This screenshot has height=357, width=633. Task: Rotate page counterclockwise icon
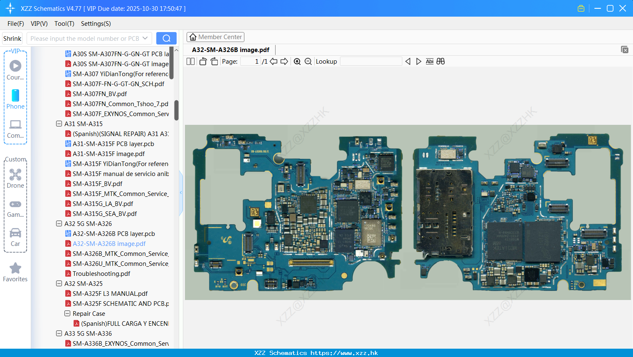[x=203, y=61]
